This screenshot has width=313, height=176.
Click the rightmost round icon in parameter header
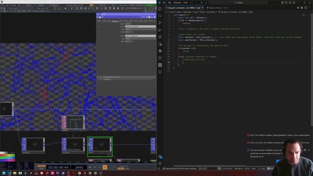(x=155, y=17)
